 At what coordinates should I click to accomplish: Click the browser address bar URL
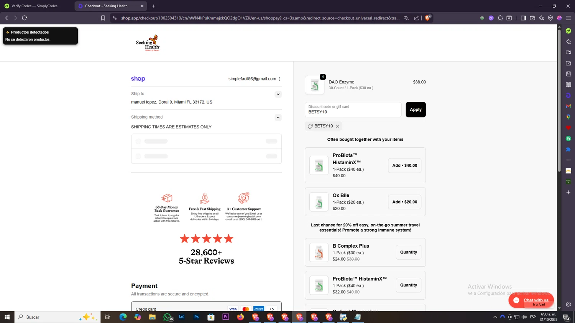[x=260, y=18]
